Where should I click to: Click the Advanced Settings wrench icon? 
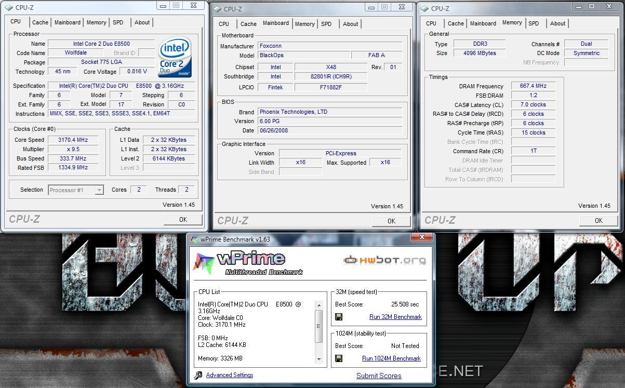198,375
